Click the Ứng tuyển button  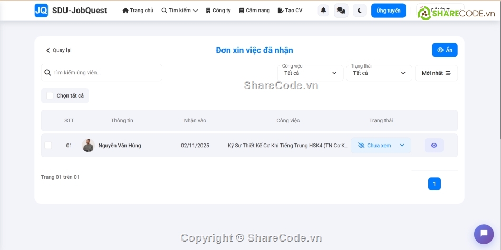point(388,11)
